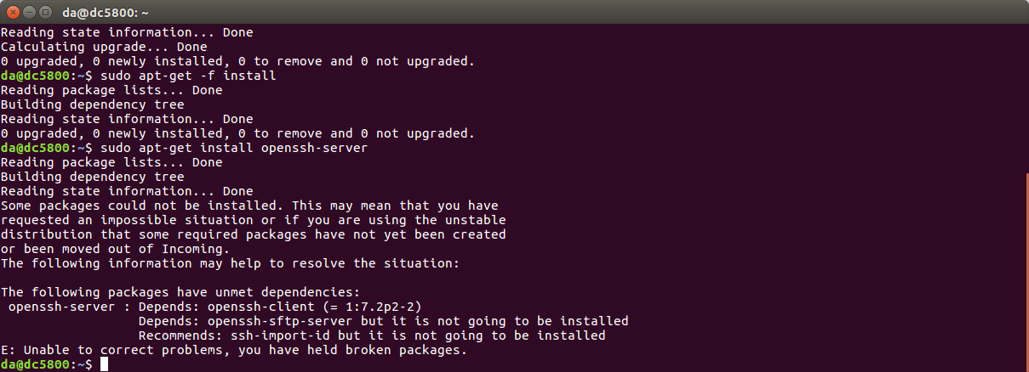Click the 'following information may help to resolve' line
The image size is (1029, 372).
(230, 263)
